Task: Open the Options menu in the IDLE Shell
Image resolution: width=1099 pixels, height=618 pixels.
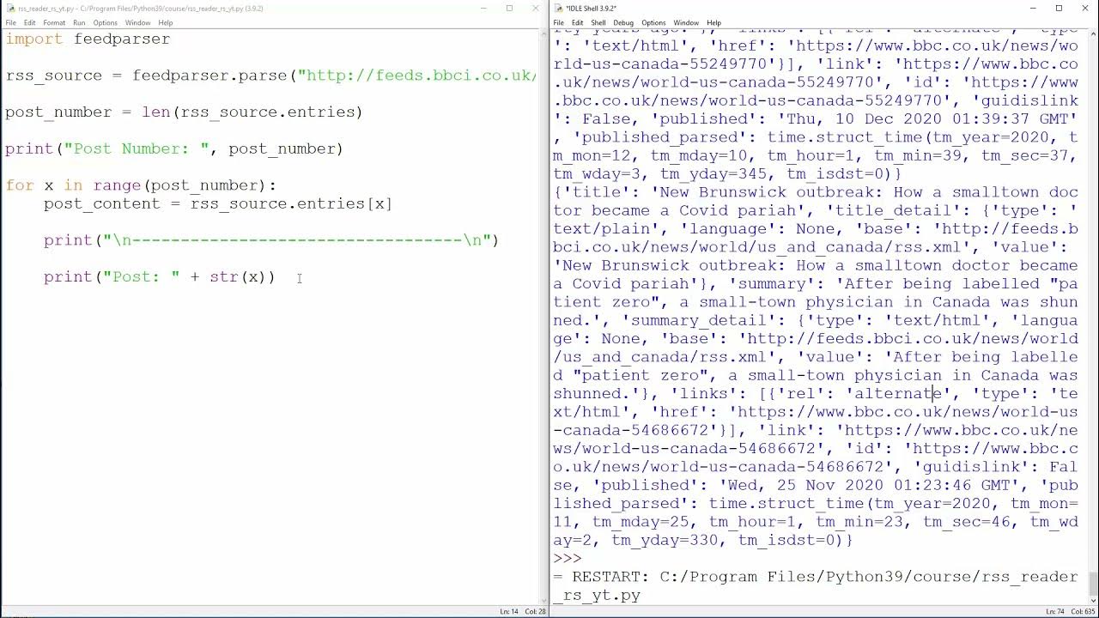Action: click(x=653, y=22)
